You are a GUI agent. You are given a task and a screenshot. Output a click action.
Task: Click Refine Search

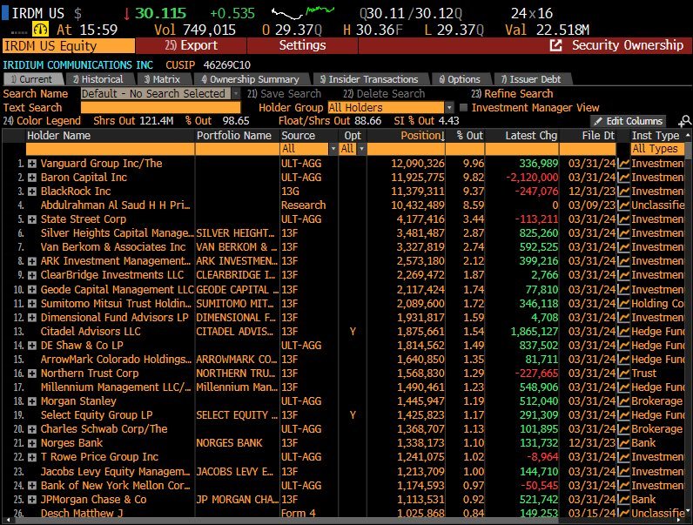point(512,94)
